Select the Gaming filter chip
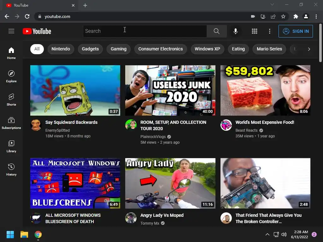The width and height of the screenshot is (323, 242). (119, 49)
